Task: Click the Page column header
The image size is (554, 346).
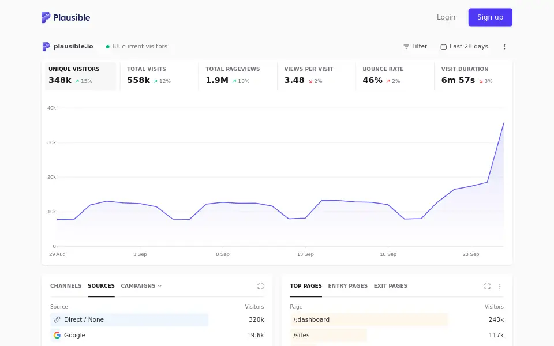Action: point(296,306)
